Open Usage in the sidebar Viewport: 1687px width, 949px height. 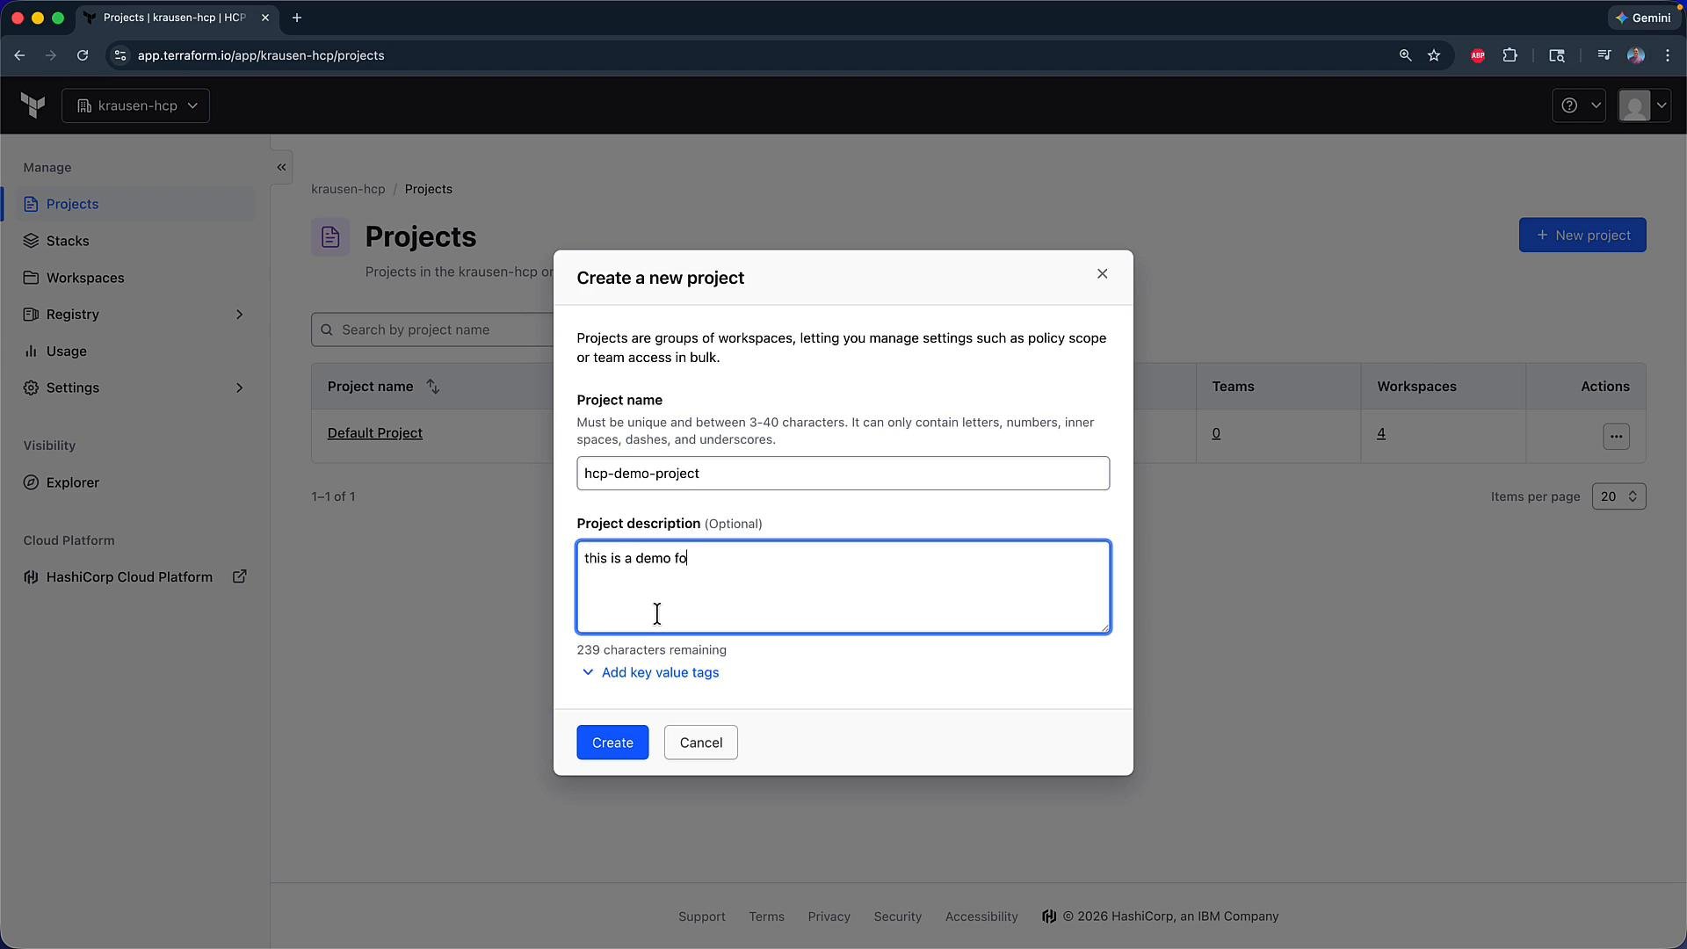[x=136, y=351]
